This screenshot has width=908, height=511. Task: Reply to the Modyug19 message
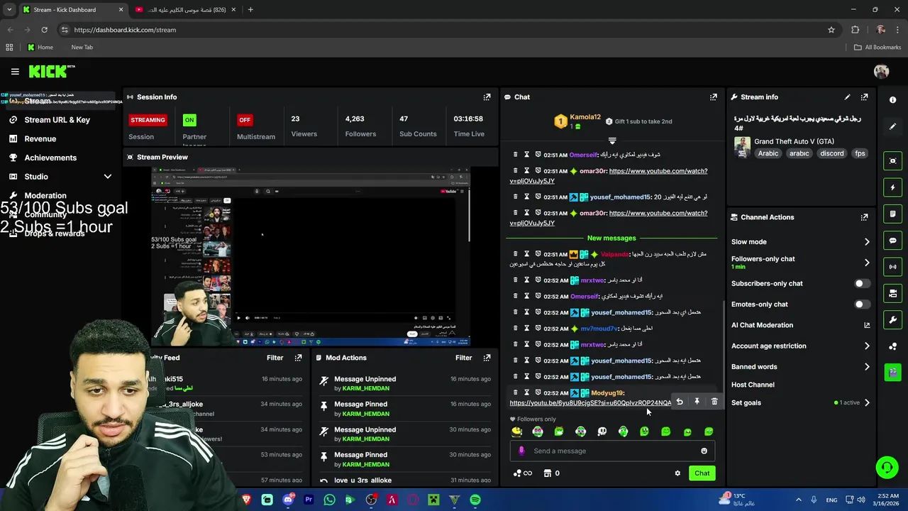tap(680, 402)
